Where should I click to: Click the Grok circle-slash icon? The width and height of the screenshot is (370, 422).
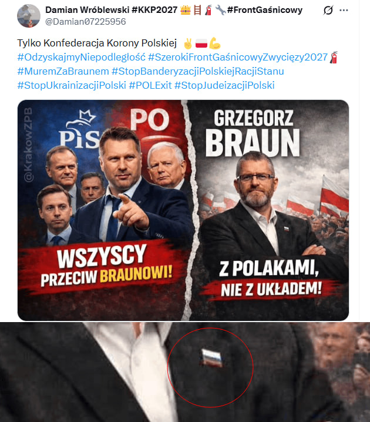[328, 10]
